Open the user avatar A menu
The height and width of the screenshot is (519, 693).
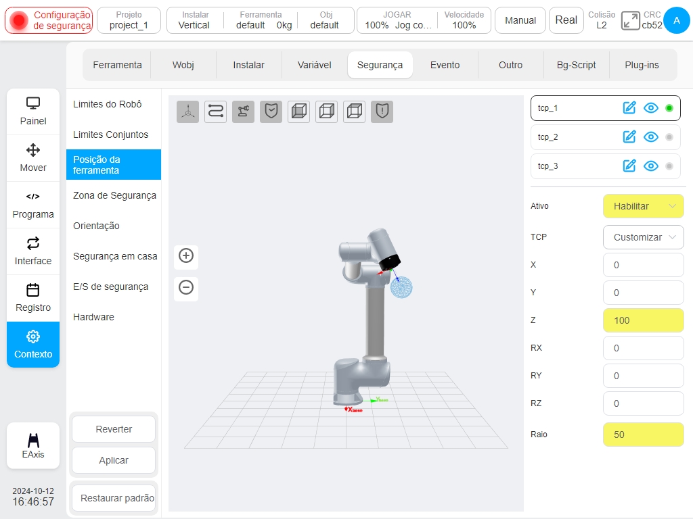pyautogui.click(x=676, y=20)
